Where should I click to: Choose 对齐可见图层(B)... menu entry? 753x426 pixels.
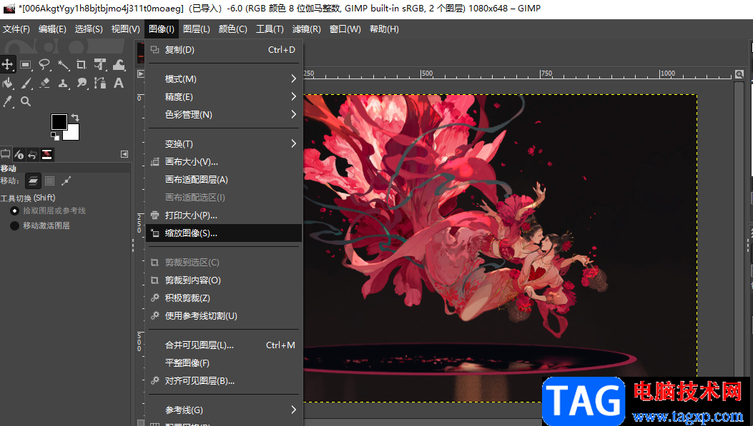224,381
